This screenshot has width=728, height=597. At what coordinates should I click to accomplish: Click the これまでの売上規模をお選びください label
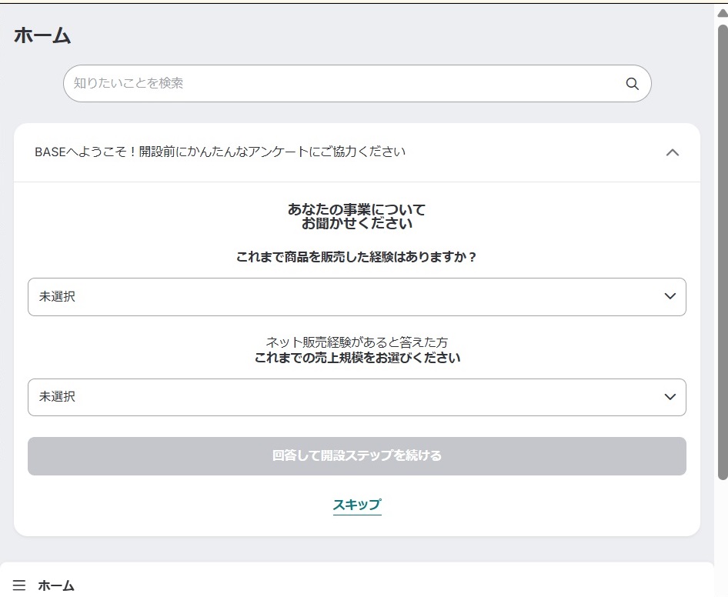coord(357,358)
